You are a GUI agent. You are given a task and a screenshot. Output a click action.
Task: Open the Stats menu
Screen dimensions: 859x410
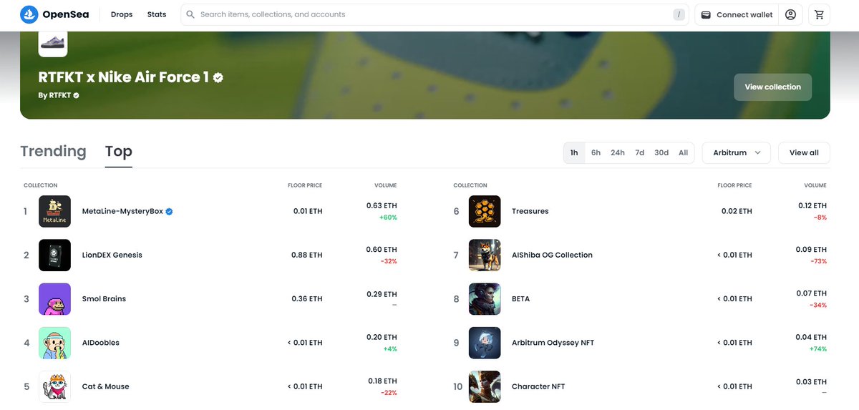point(157,14)
